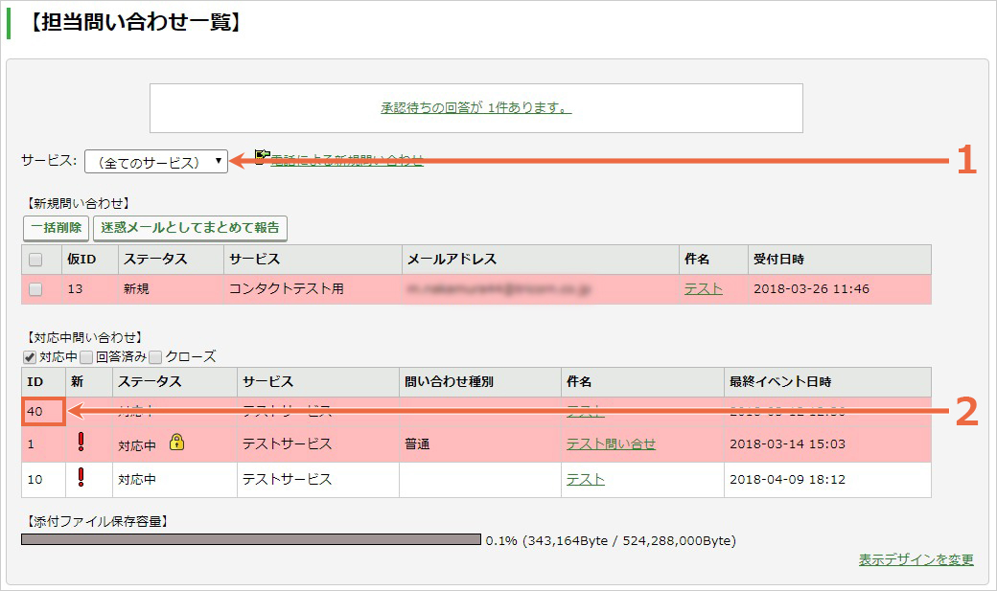Enable the 回答済み filter checkbox

(x=86, y=357)
